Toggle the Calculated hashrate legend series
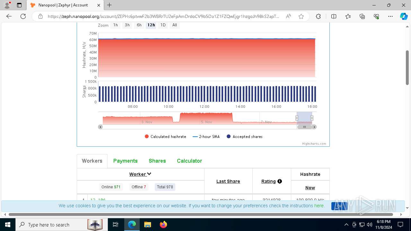411x231 pixels. (x=165, y=137)
